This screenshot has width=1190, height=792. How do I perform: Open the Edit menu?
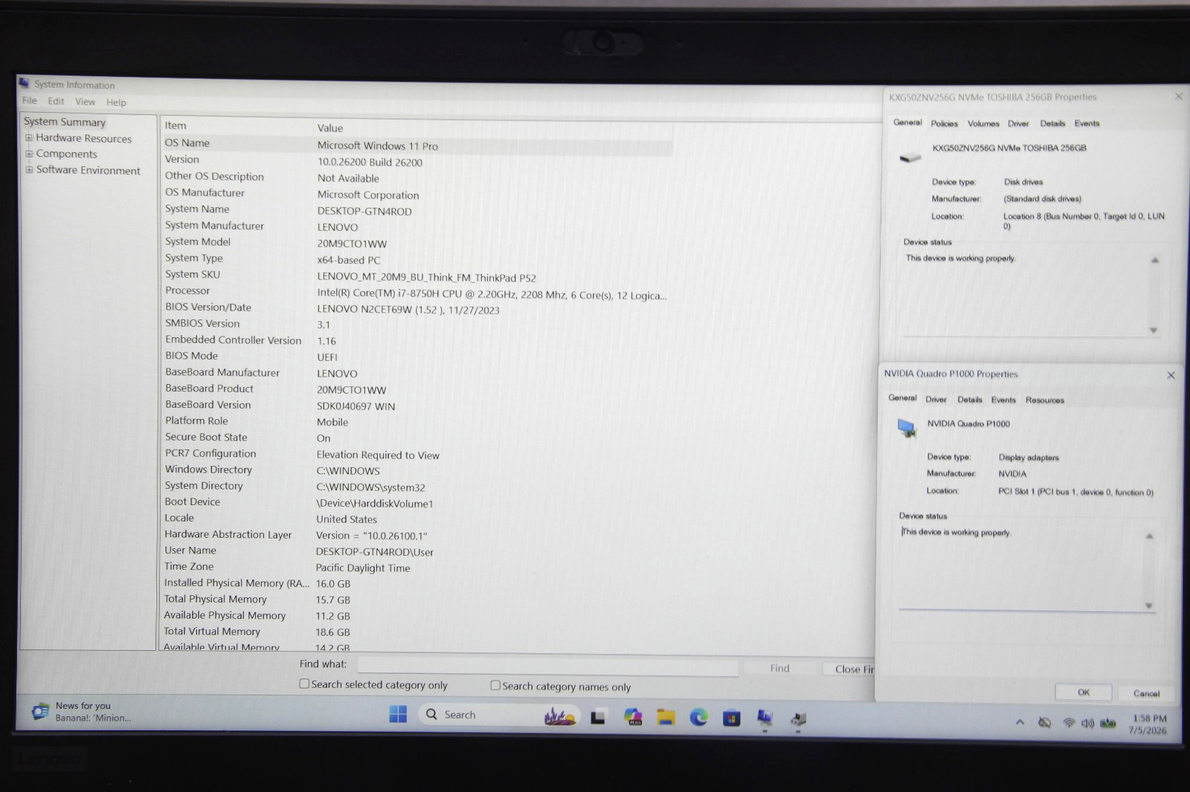click(x=56, y=101)
